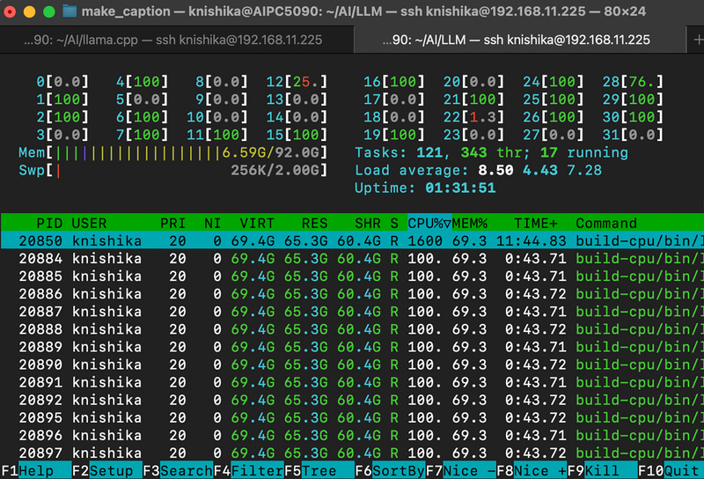
Task: Click F3 Search function key
Action: (178, 470)
